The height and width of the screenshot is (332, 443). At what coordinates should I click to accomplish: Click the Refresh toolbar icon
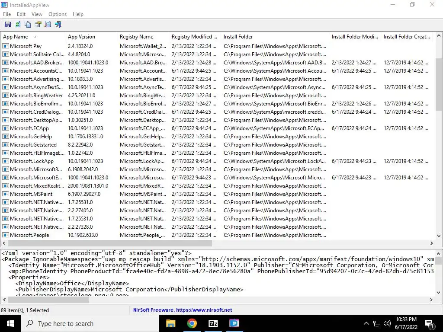[17, 24]
